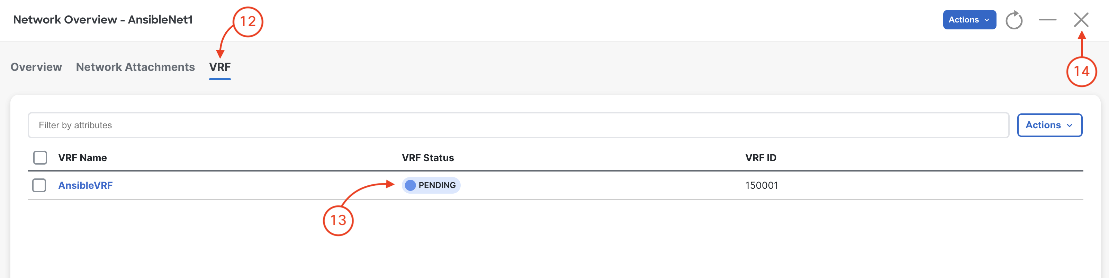Close the Network Overview - AnsibleNet1 panel
Image resolution: width=1109 pixels, height=278 pixels.
click(1081, 20)
